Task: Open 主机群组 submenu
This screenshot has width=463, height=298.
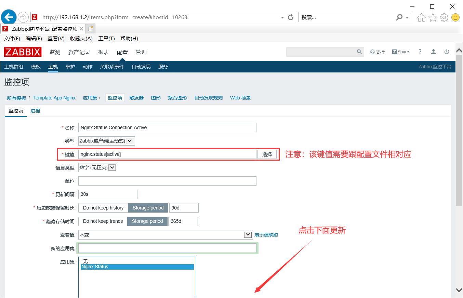Action: point(14,67)
